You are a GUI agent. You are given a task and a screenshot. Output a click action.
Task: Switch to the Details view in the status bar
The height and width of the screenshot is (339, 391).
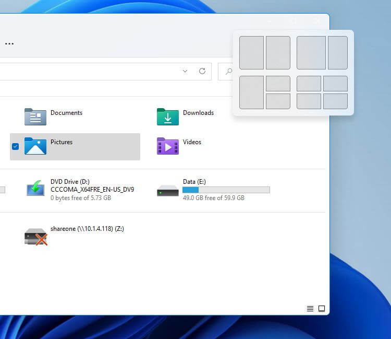(x=310, y=309)
